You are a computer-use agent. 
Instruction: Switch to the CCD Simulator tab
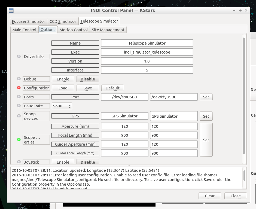tap(63, 21)
